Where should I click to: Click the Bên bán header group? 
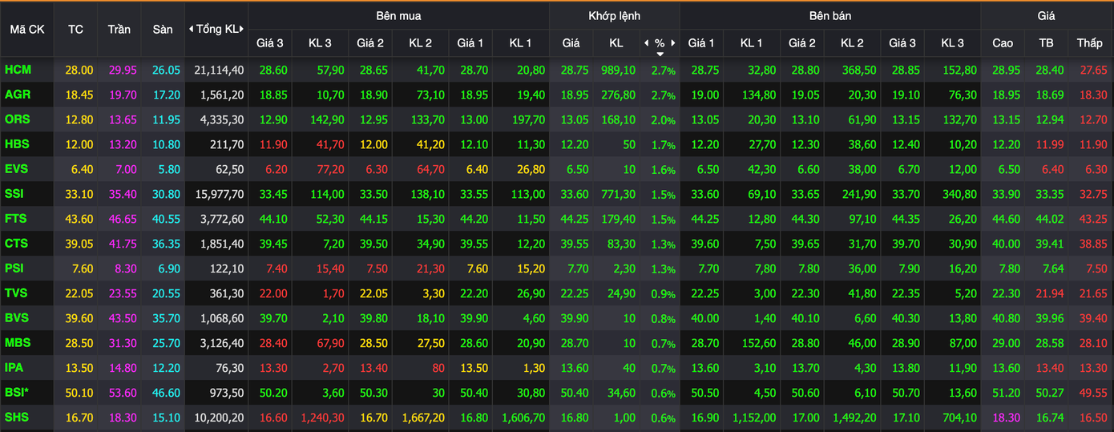pos(829,15)
